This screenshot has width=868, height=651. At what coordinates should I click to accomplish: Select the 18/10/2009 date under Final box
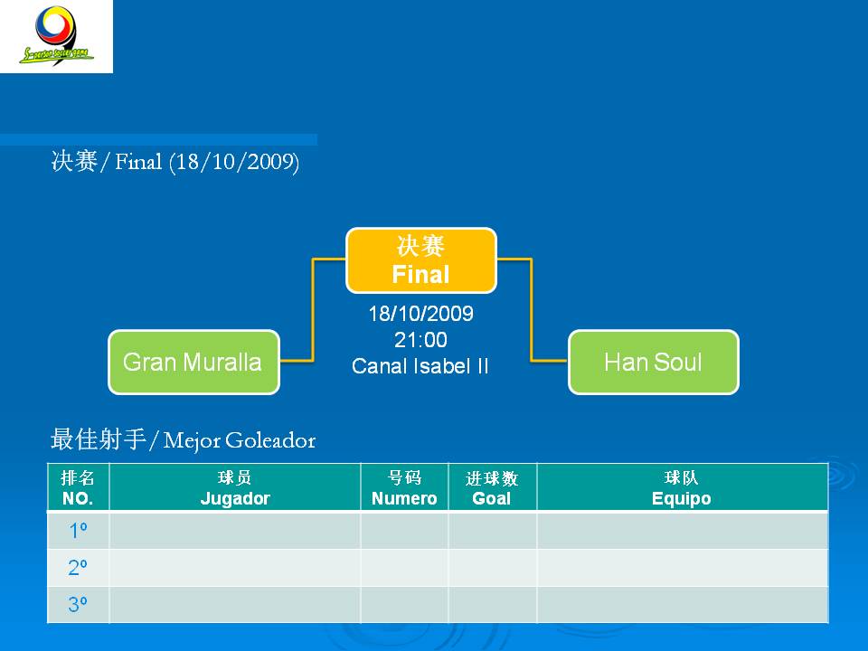[420, 314]
